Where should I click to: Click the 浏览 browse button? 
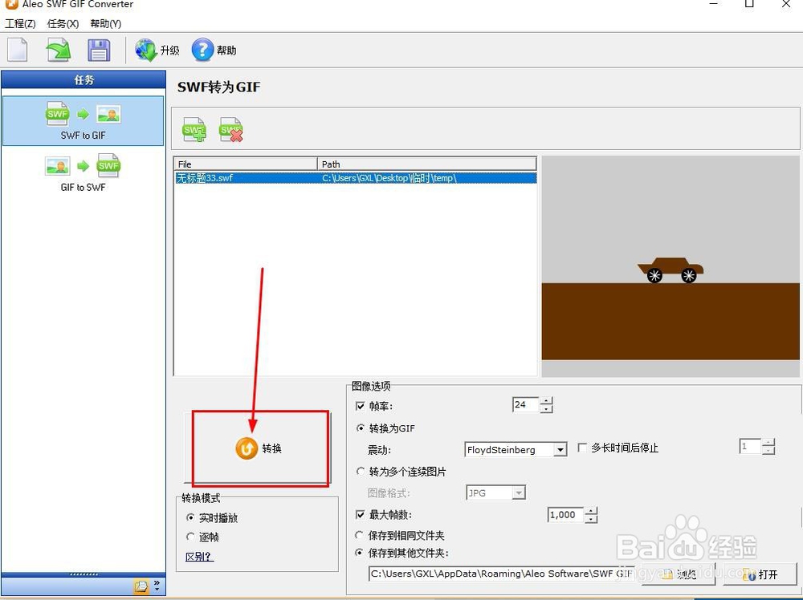tap(678, 574)
